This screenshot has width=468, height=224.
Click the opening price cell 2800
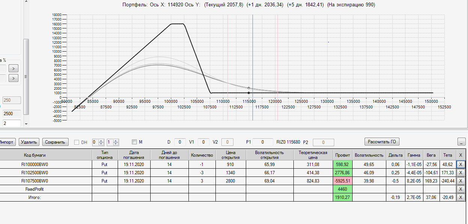click(230, 181)
